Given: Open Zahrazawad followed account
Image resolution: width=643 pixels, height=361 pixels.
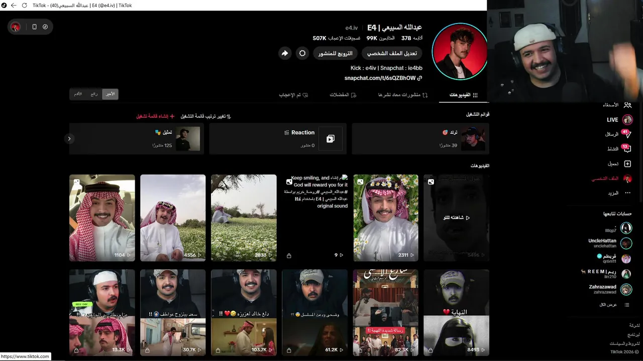Looking at the screenshot, I should pyautogui.click(x=610, y=289).
